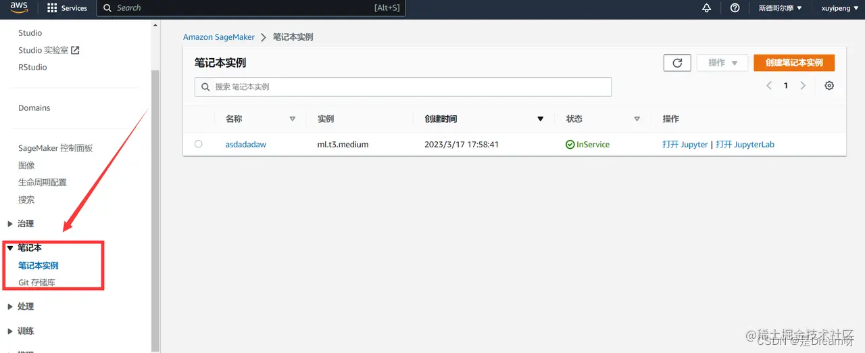The image size is (865, 353).
Task: Click the 搜索 笔记本实例 filter field
Action: pyautogui.click(x=403, y=87)
